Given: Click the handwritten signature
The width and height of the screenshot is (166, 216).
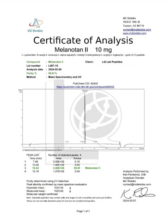Looking at the screenshot, I should 138,193.
